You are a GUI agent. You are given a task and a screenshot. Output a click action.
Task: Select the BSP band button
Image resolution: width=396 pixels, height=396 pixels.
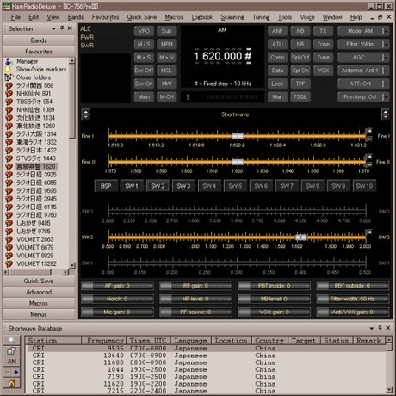tap(106, 186)
